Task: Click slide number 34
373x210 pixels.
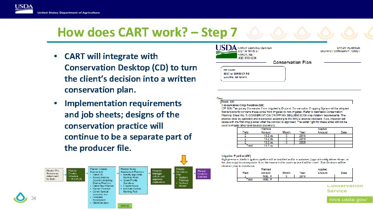Action: pos(33,198)
